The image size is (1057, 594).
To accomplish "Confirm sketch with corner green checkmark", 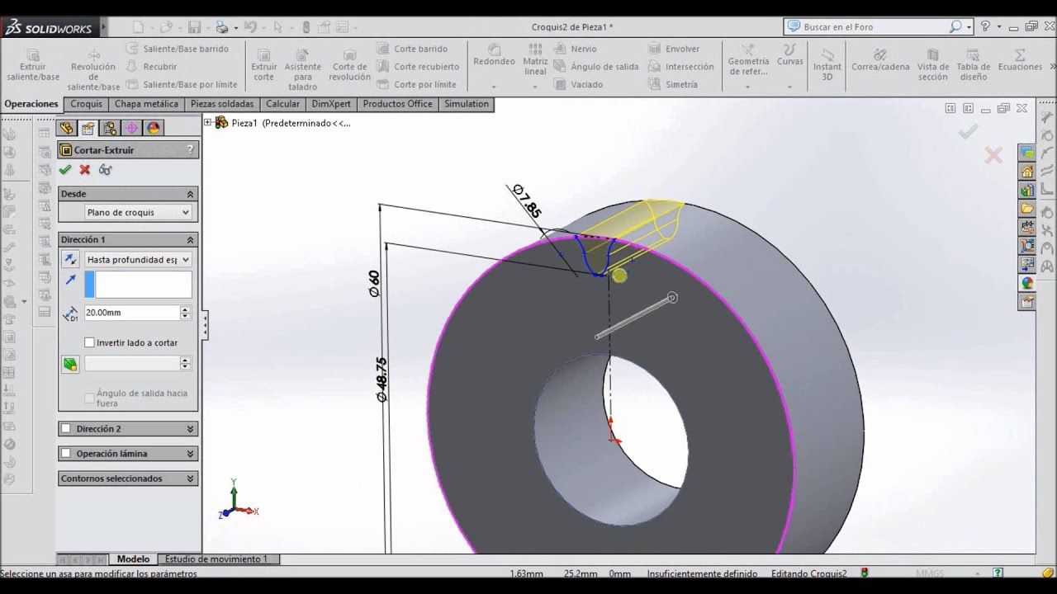I will (969, 131).
